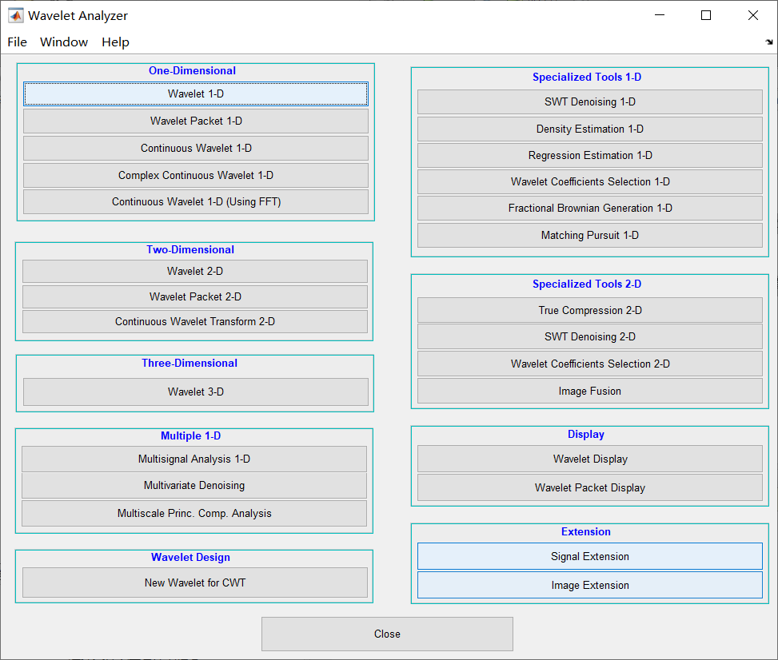Viewport: 778px width, 660px height.
Task: Click the Two-Dimensional panel heading
Action: click(190, 249)
